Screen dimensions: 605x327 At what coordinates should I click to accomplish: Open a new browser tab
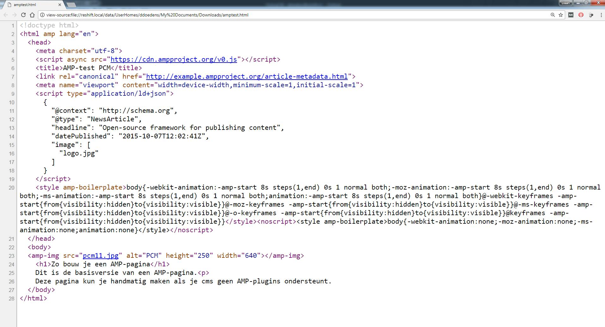click(72, 5)
